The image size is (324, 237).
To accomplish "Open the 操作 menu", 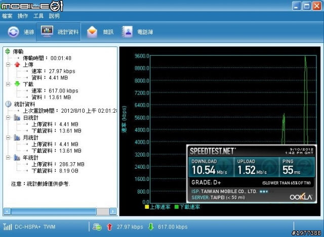I will pos(23,16).
